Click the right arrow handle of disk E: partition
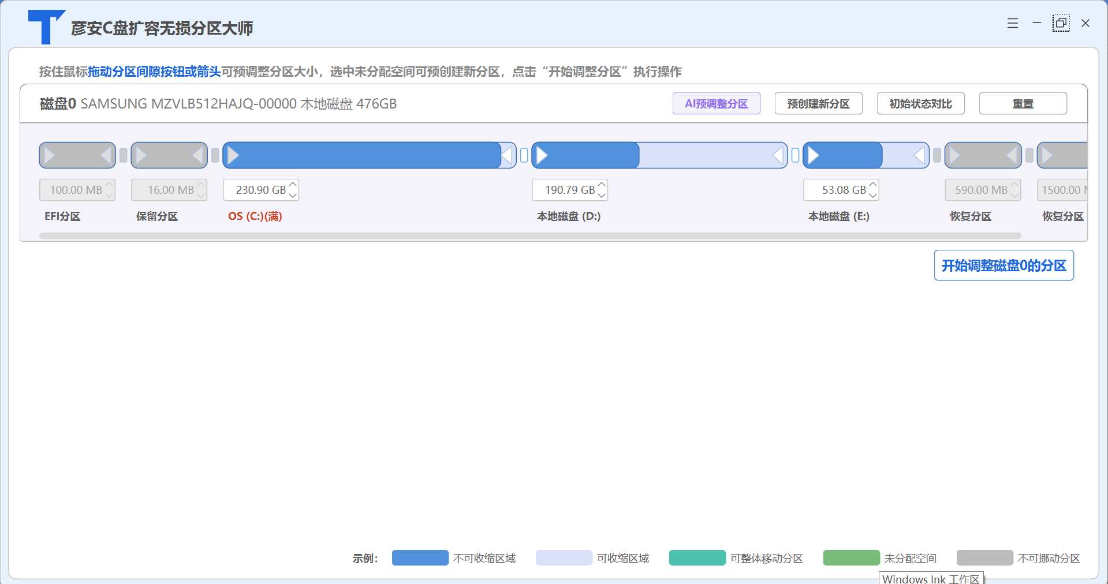This screenshot has height=584, width=1108. pos(920,155)
